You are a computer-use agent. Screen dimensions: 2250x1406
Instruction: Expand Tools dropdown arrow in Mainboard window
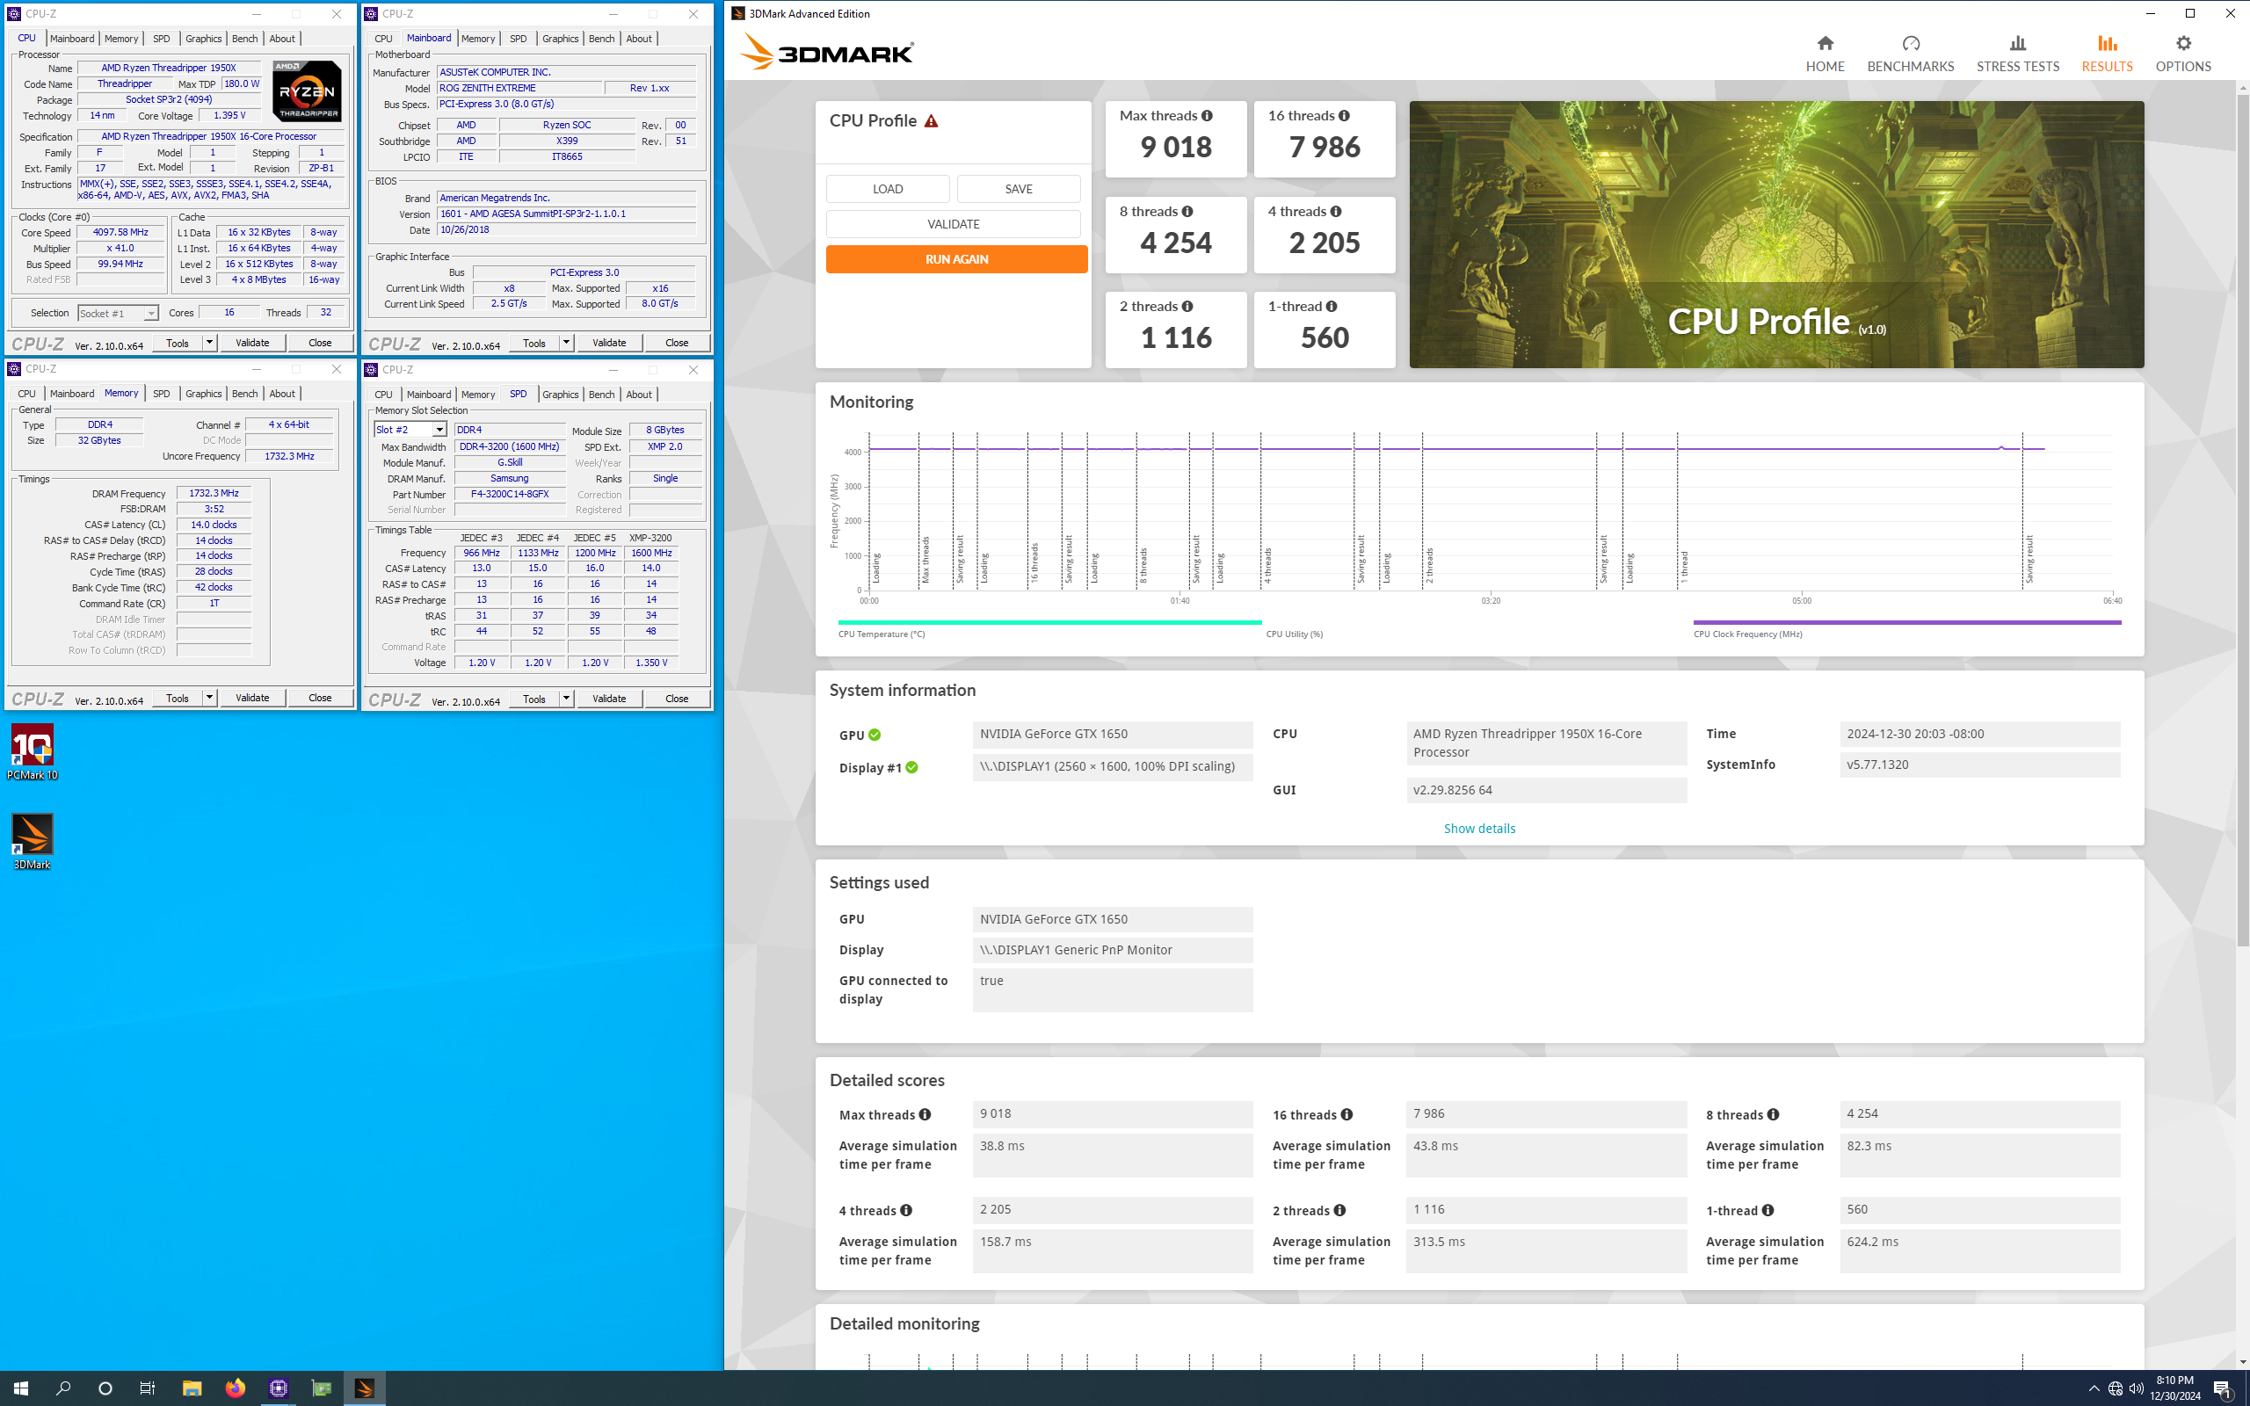[x=566, y=343]
